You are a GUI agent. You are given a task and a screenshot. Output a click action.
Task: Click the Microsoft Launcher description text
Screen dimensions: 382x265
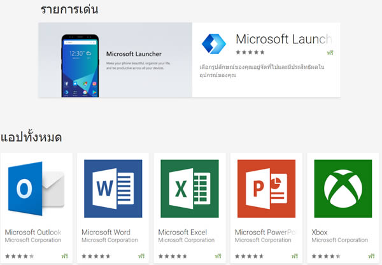pos(261,71)
